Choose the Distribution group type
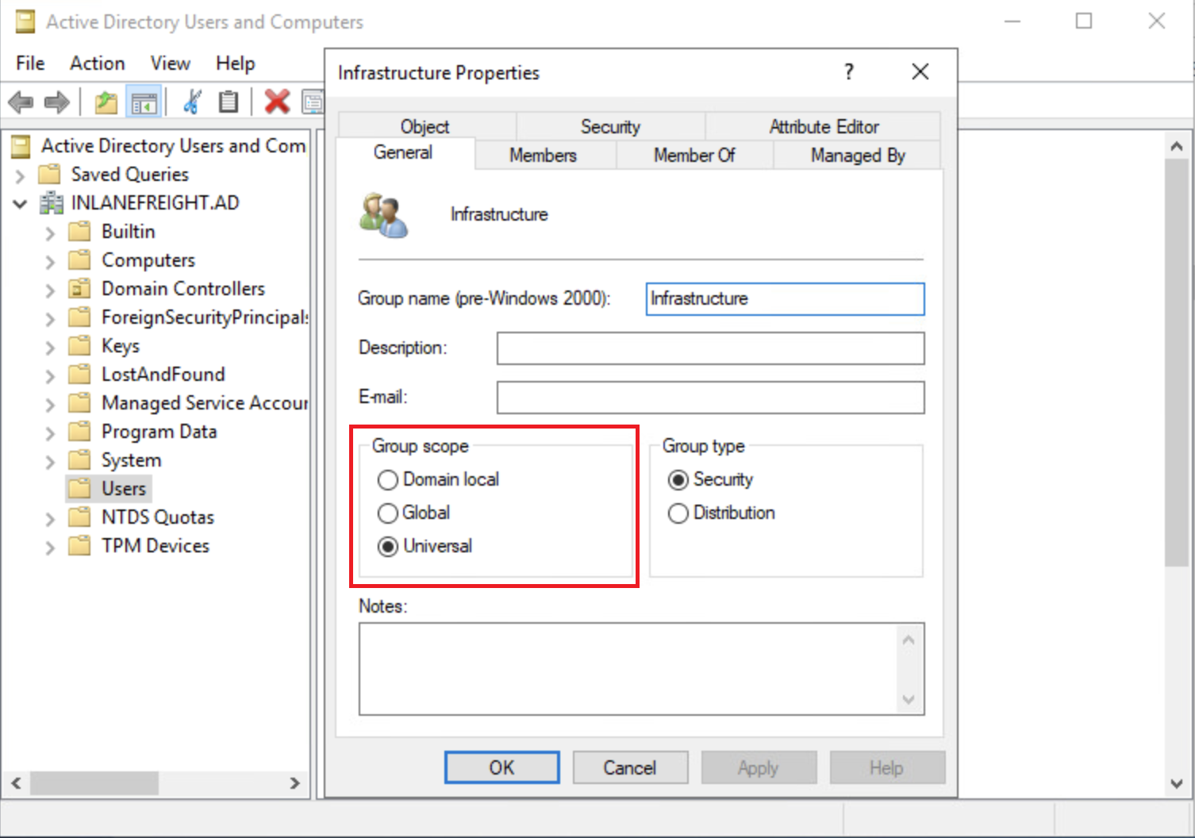Image resolution: width=1195 pixels, height=838 pixels. 678,513
